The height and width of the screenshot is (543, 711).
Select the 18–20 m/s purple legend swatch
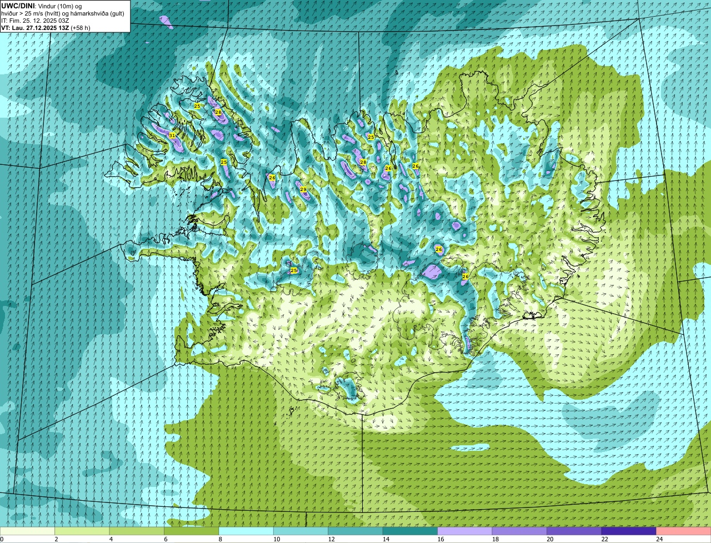point(519,531)
